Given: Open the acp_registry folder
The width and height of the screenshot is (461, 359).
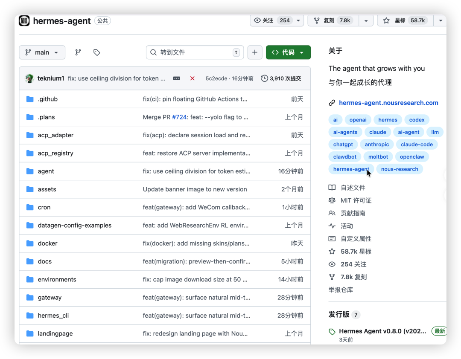Looking at the screenshot, I should pos(55,153).
